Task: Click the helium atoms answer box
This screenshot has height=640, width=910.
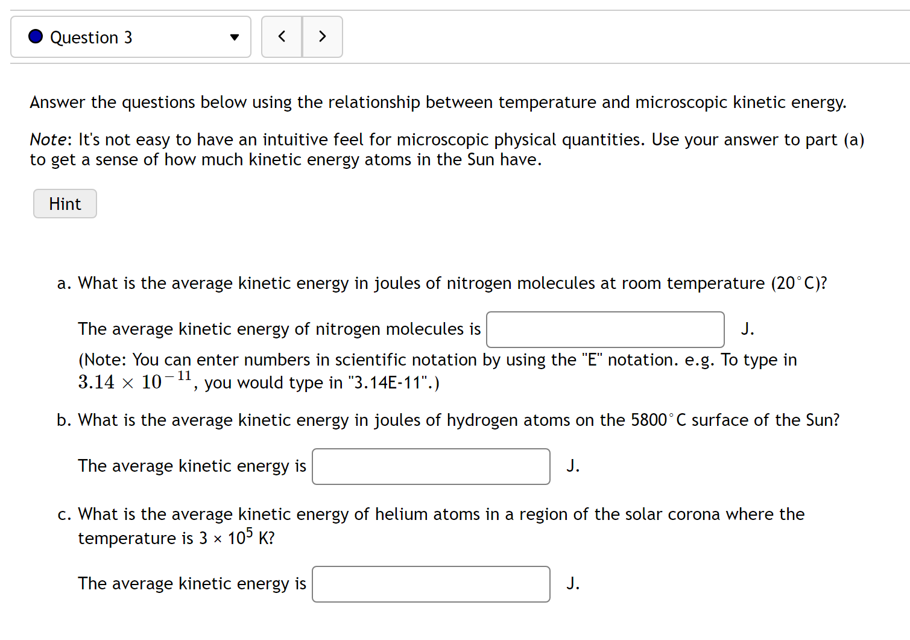Action: pyautogui.click(x=431, y=584)
